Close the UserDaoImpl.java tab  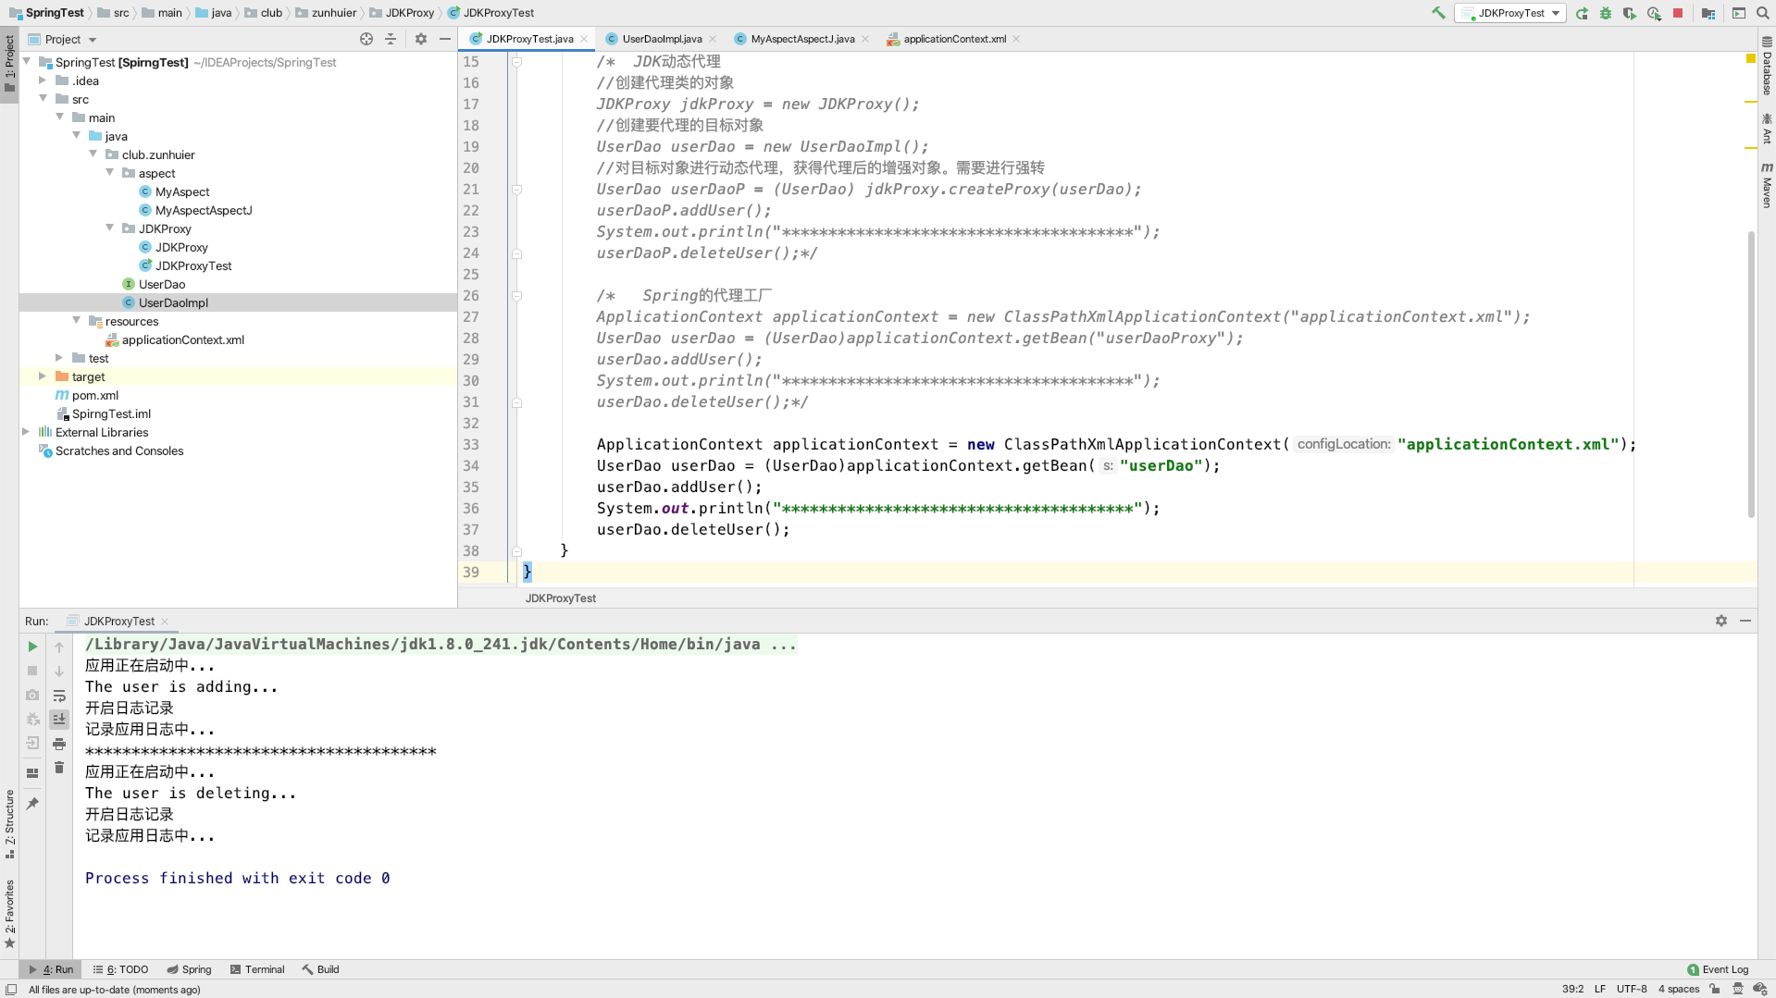pyautogui.click(x=713, y=39)
